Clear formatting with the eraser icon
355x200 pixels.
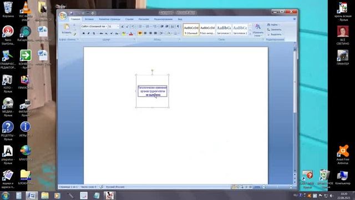133,27
